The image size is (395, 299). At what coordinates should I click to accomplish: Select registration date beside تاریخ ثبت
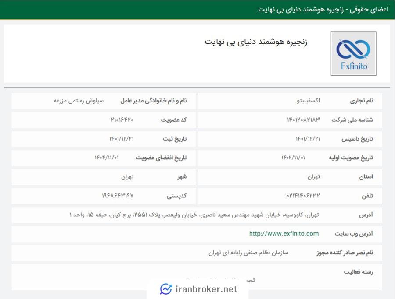(122, 139)
